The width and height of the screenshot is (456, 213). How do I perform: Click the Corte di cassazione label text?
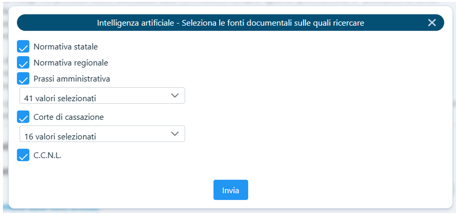[x=69, y=117]
